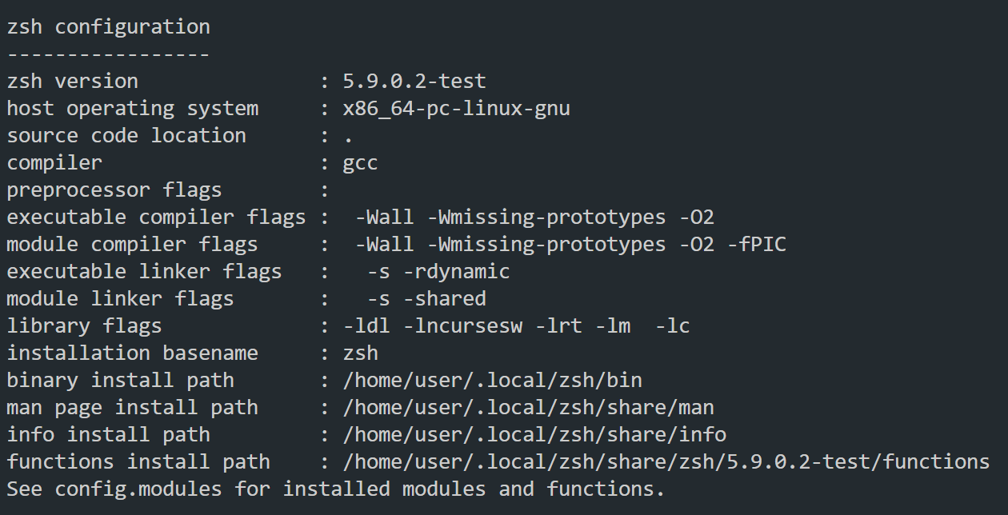Click the zsh version value 5.9.0.2-test
Screen dimensions: 1008x515
(414, 81)
